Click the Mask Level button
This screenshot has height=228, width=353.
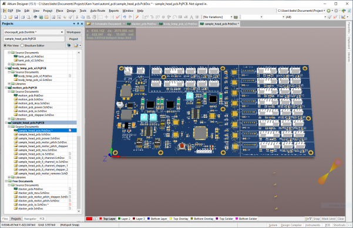328,219
